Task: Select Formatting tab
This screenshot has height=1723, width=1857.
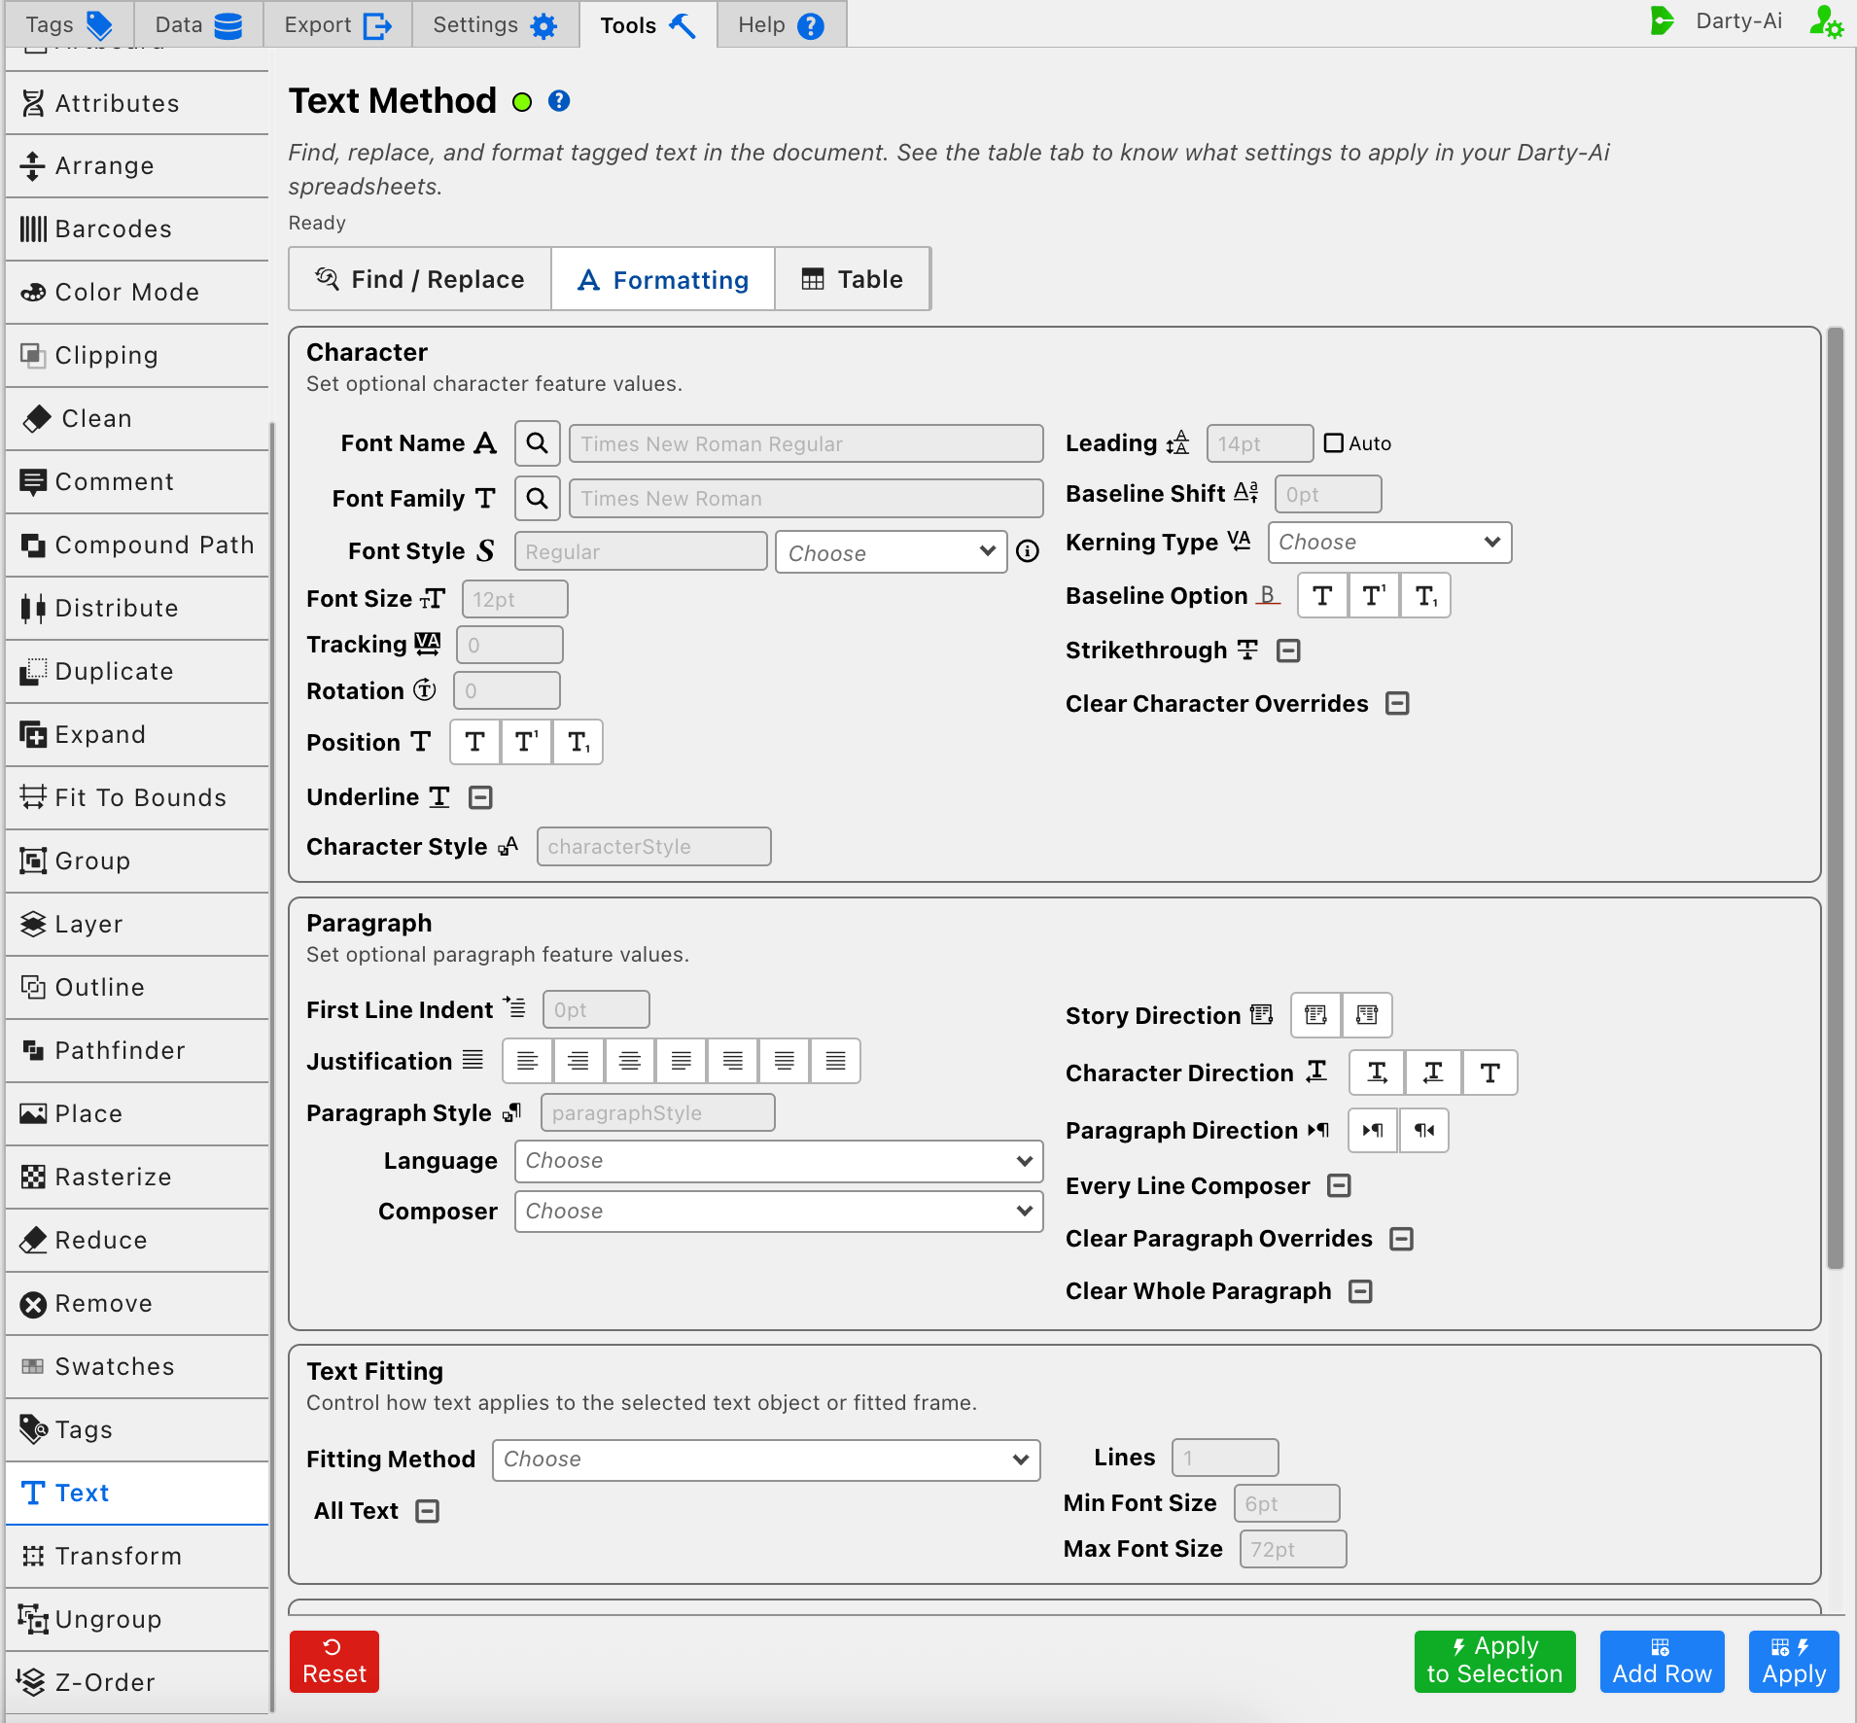Action: point(663,280)
